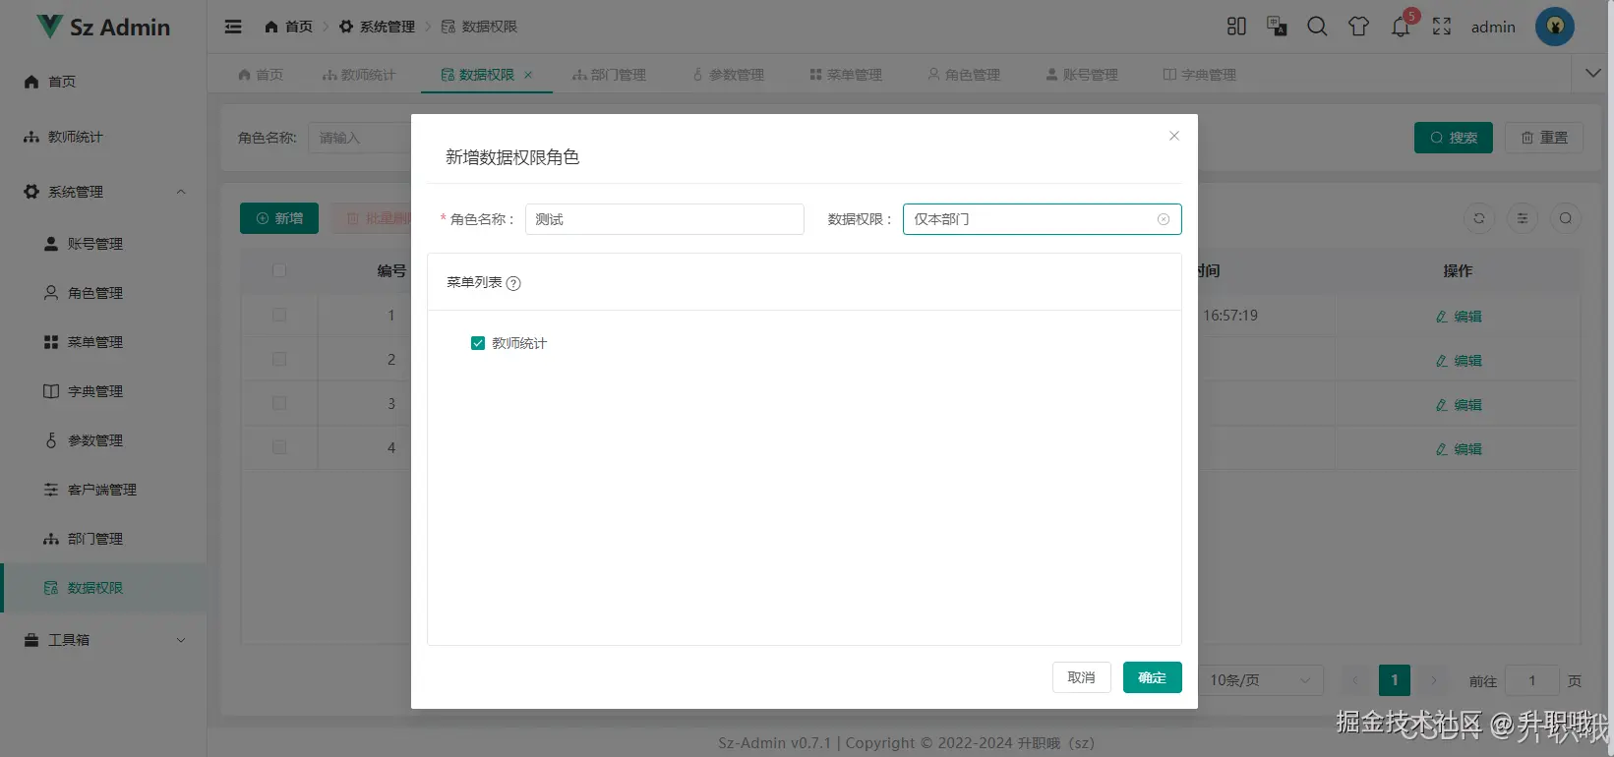Click the 取消 button in dialog
This screenshot has height=757, width=1614.
pyautogui.click(x=1081, y=677)
